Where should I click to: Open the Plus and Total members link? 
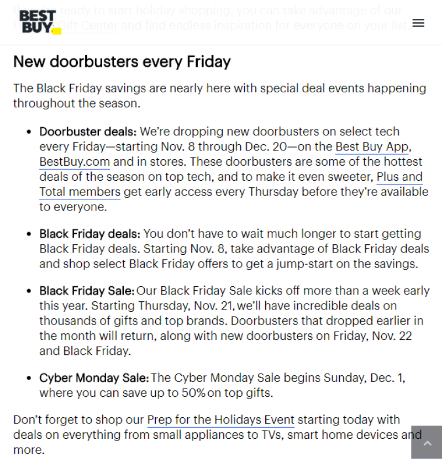coord(399,177)
